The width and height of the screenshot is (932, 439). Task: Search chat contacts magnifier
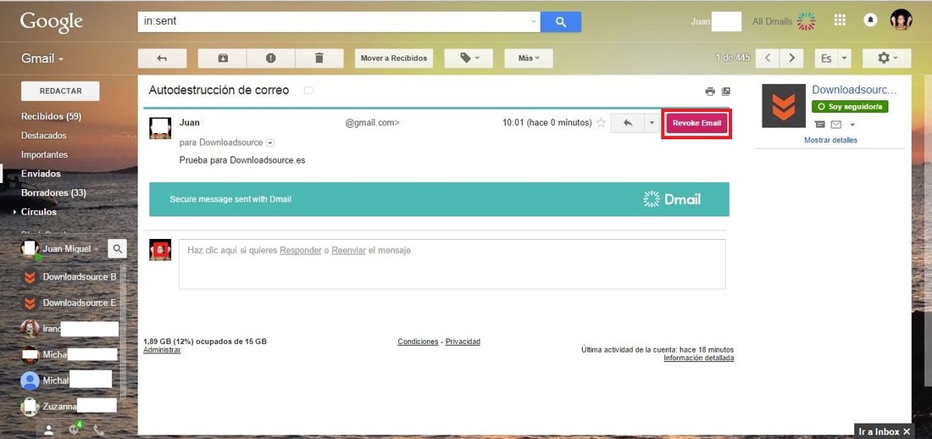[x=117, y=248]
